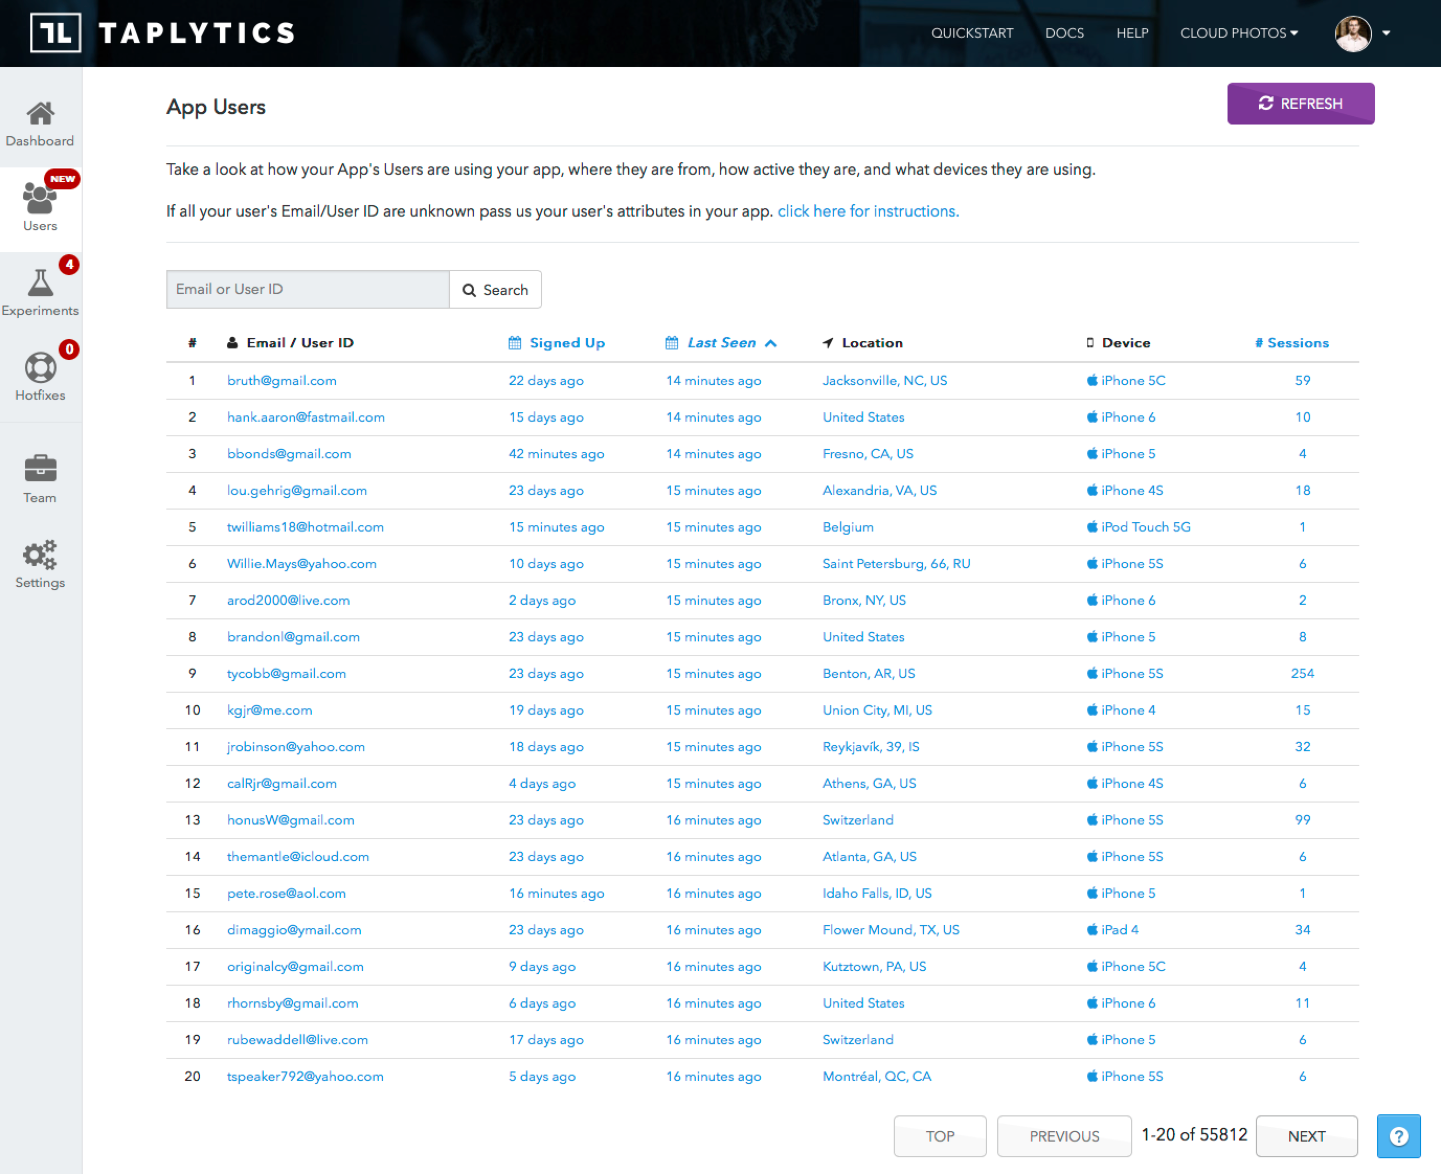Viewport: 1441px width, 1174px height.
Task: Open Team briefcase icon
Action: [40, 469]
